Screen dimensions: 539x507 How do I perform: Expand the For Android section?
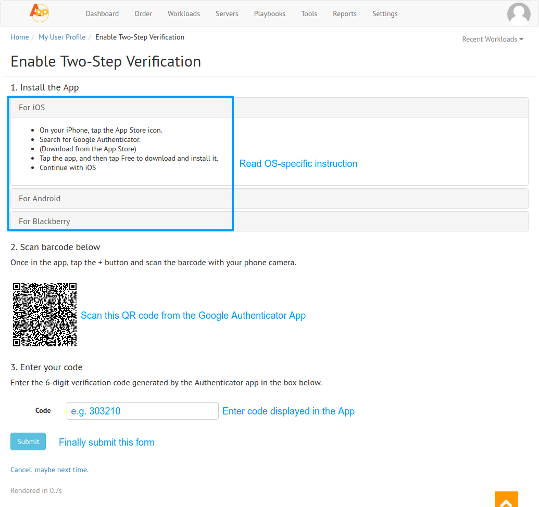[x=269, y=199]
